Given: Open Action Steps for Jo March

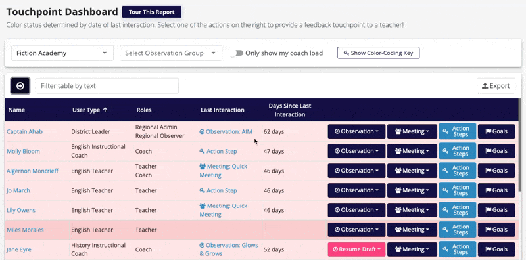Looking at the screenshot, I should click(458, 190).
